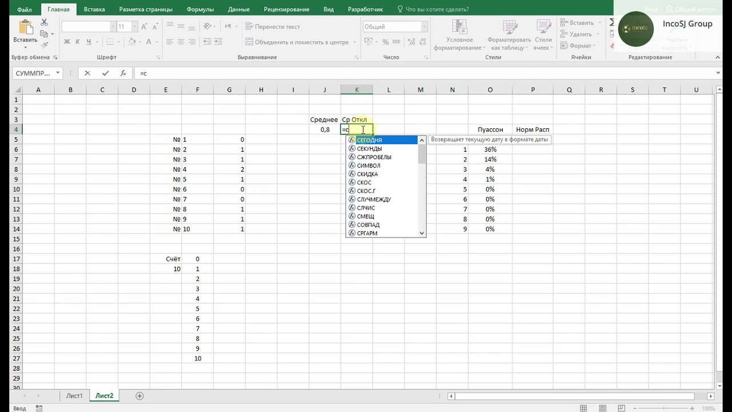Switch to the Данные tab
Screen dimensions: 732x412
[238, 10]
